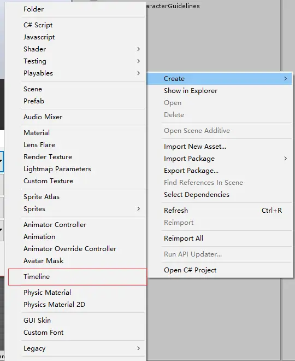Expand the Testing submenu arrow
This screenshot has height=361, width=295.
138,61
